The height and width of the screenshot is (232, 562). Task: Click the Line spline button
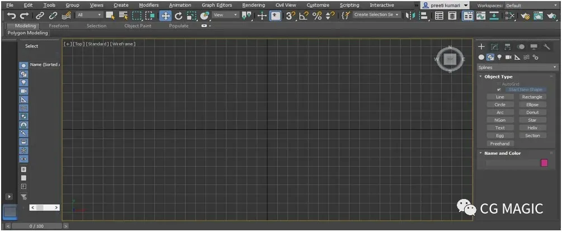coord(500,97)
